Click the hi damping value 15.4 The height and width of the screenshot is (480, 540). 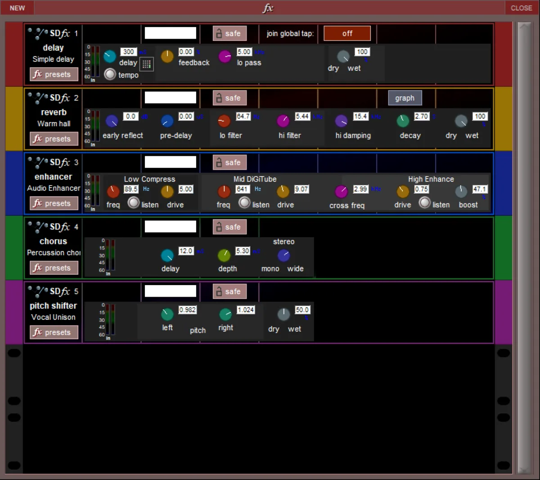pyautogui.click(x=360, y=116)
